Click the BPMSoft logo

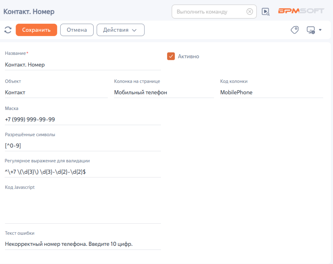[x=301, y=11]
